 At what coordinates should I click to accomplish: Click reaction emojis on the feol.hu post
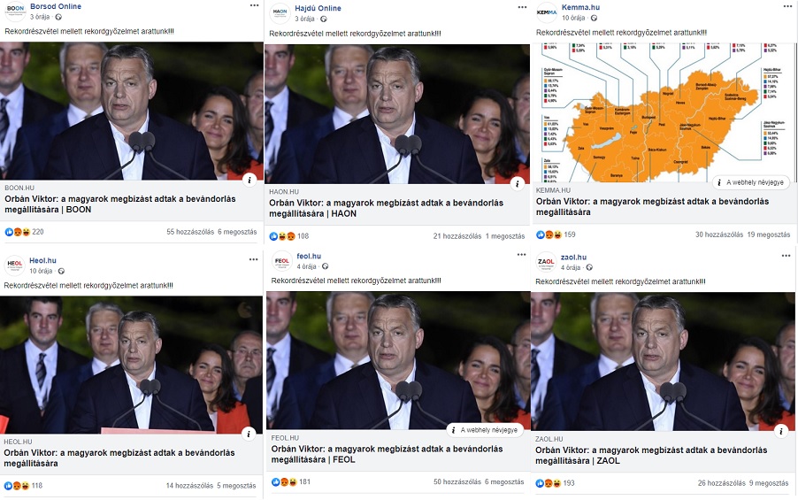click(x=285, y=481)
